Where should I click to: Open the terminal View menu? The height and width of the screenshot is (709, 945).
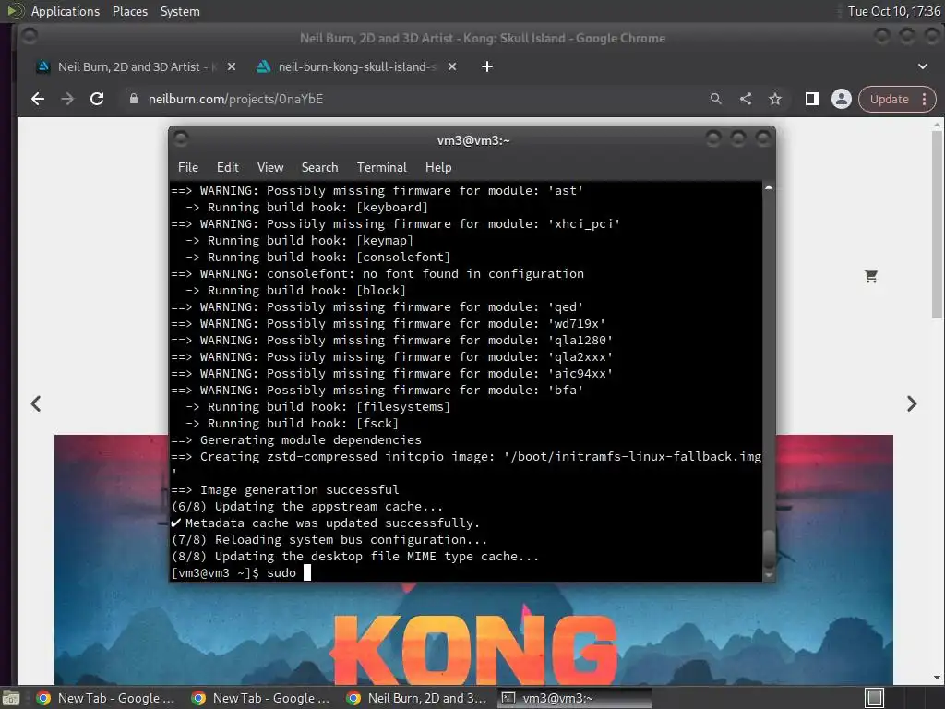coord(270,167)
